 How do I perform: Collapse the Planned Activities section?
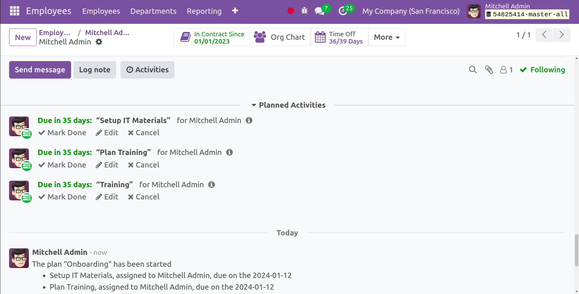[288, 105]
